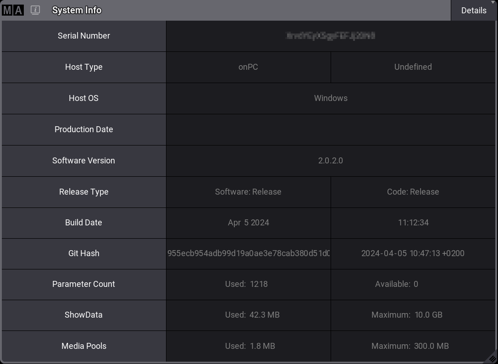Screen dimensions: 498x364
Task: Click the ShowData Maximum 10.0 GB cell
Action: pos(413,315)
